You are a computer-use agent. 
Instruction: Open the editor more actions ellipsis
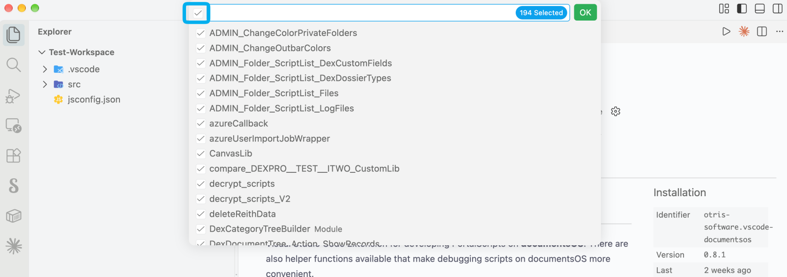(x=780, y=31)
